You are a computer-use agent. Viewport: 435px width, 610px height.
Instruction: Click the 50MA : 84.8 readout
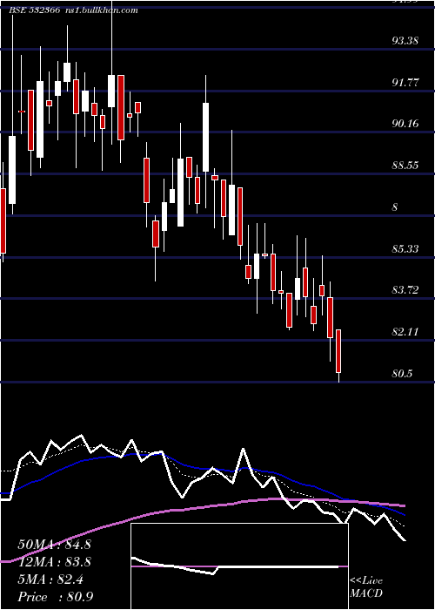(x=54, y=545)
